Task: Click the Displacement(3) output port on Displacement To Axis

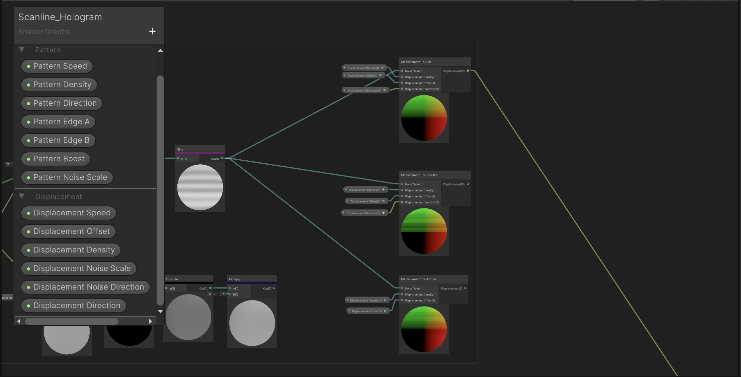Action: (x=468, y=71)
